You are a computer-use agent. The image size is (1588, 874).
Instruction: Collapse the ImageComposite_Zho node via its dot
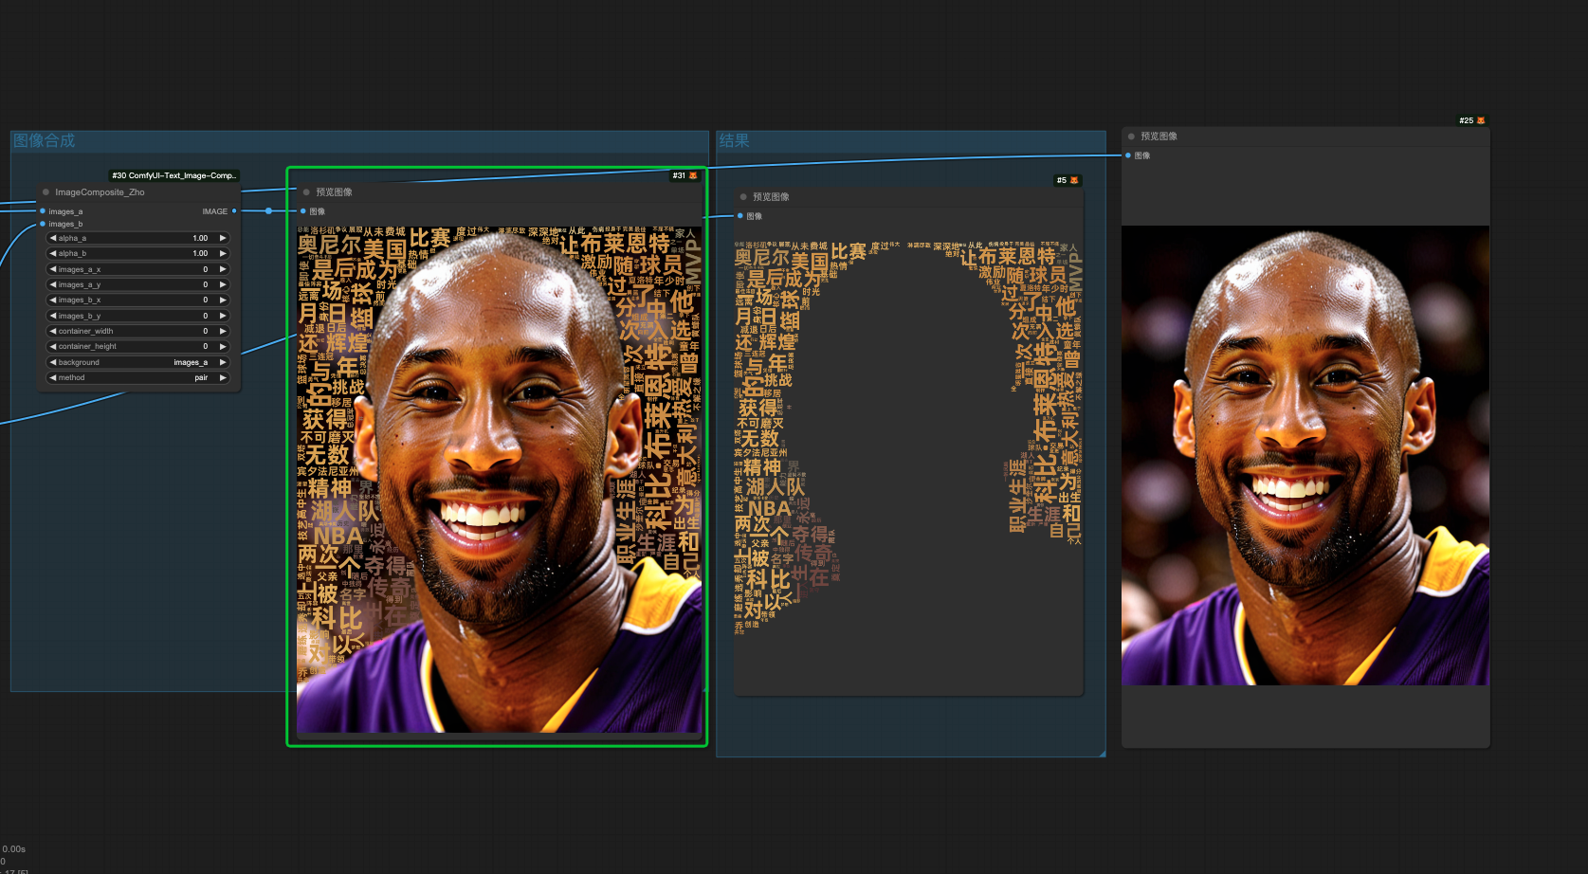[x=46, y=192]
